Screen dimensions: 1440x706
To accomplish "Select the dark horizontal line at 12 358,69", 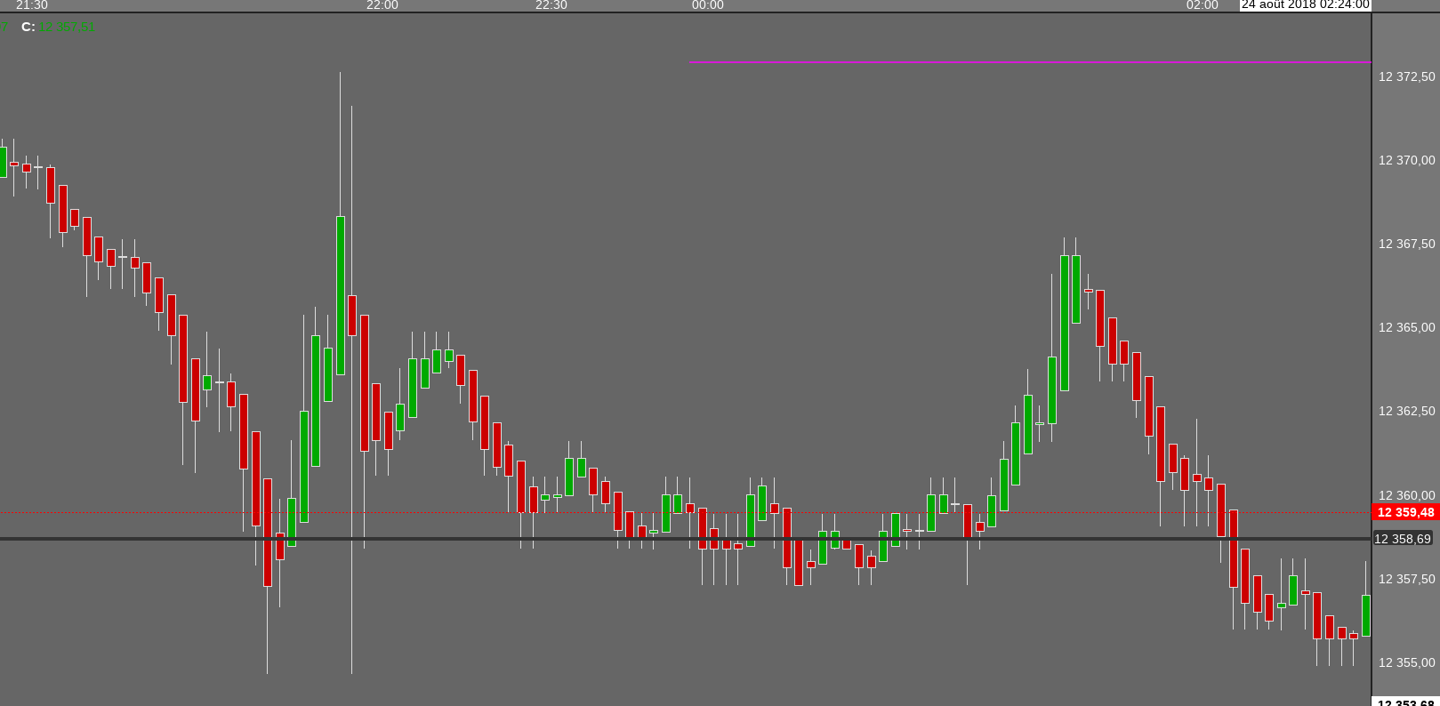I will point(686,539).
